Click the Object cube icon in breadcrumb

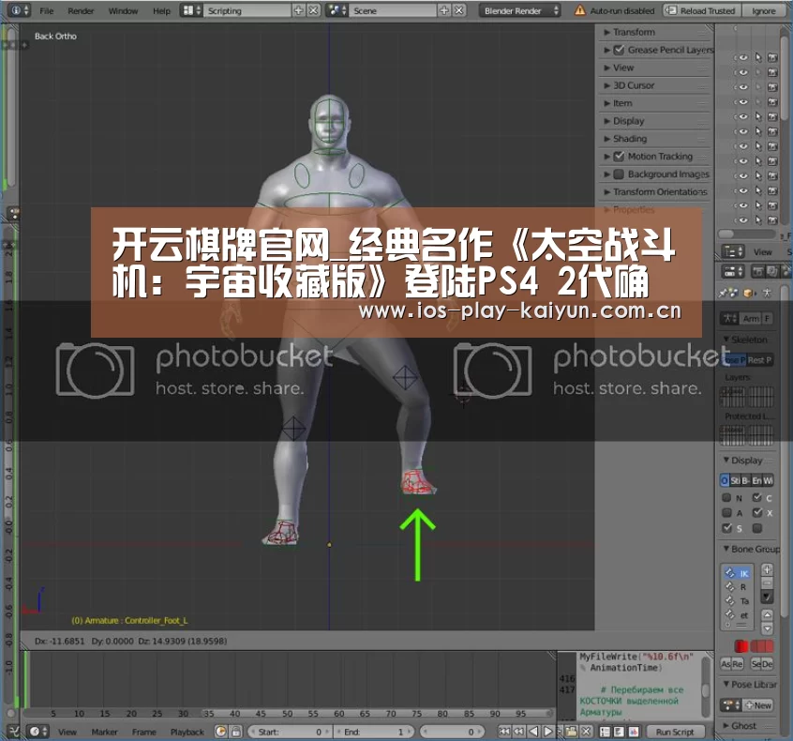[749, 293]
